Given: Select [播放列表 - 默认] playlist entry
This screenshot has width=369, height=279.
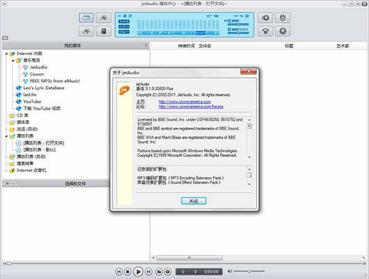Looking at the screenshot, I should tap(39, 150).
